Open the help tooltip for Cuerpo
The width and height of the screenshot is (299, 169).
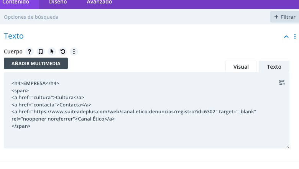(30, 52)
